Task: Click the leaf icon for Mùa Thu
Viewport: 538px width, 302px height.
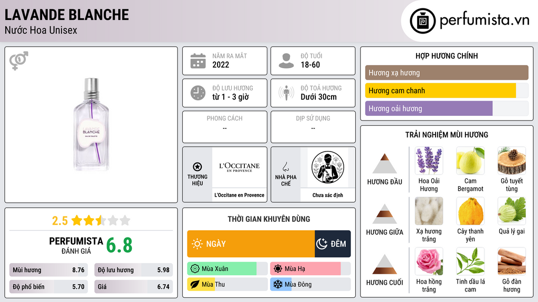Action: pyautogui.click(x=194, y=284)
